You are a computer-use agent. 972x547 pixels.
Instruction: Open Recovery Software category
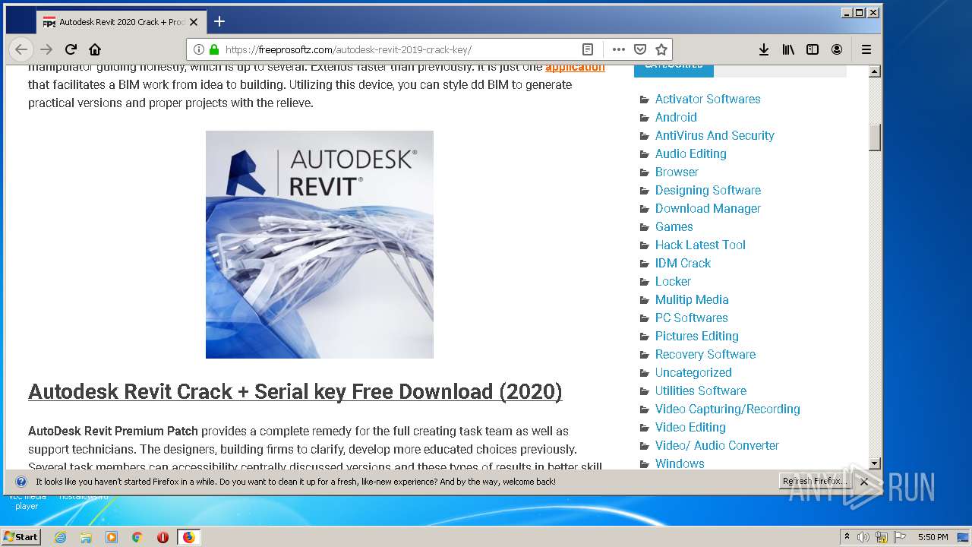(x=705, y=354)
